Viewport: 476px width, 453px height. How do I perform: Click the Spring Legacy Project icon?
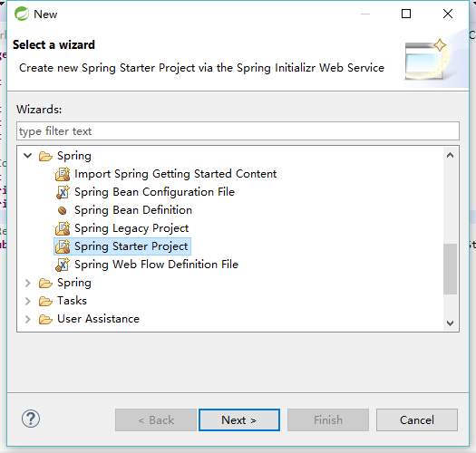point(63,228)
